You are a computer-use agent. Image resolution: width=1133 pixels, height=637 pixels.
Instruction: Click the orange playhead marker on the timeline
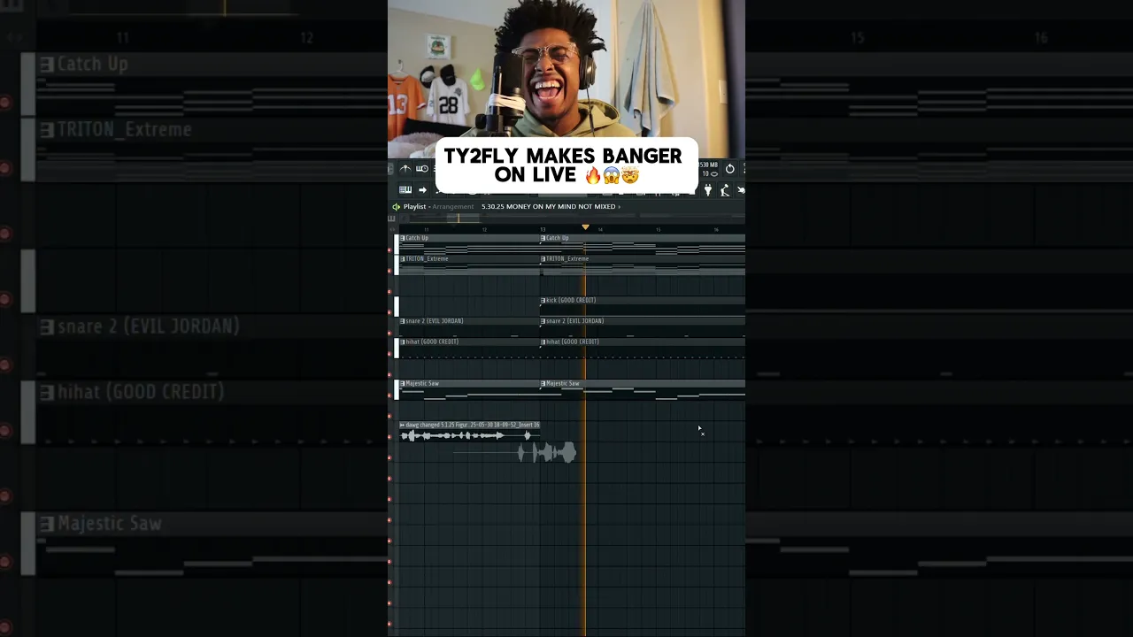tap(585, 227)
